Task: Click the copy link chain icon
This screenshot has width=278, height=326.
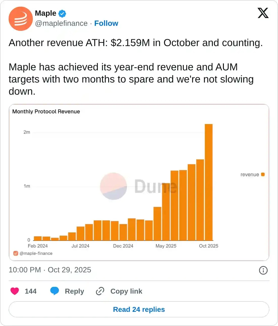Action: click(100, 291)
